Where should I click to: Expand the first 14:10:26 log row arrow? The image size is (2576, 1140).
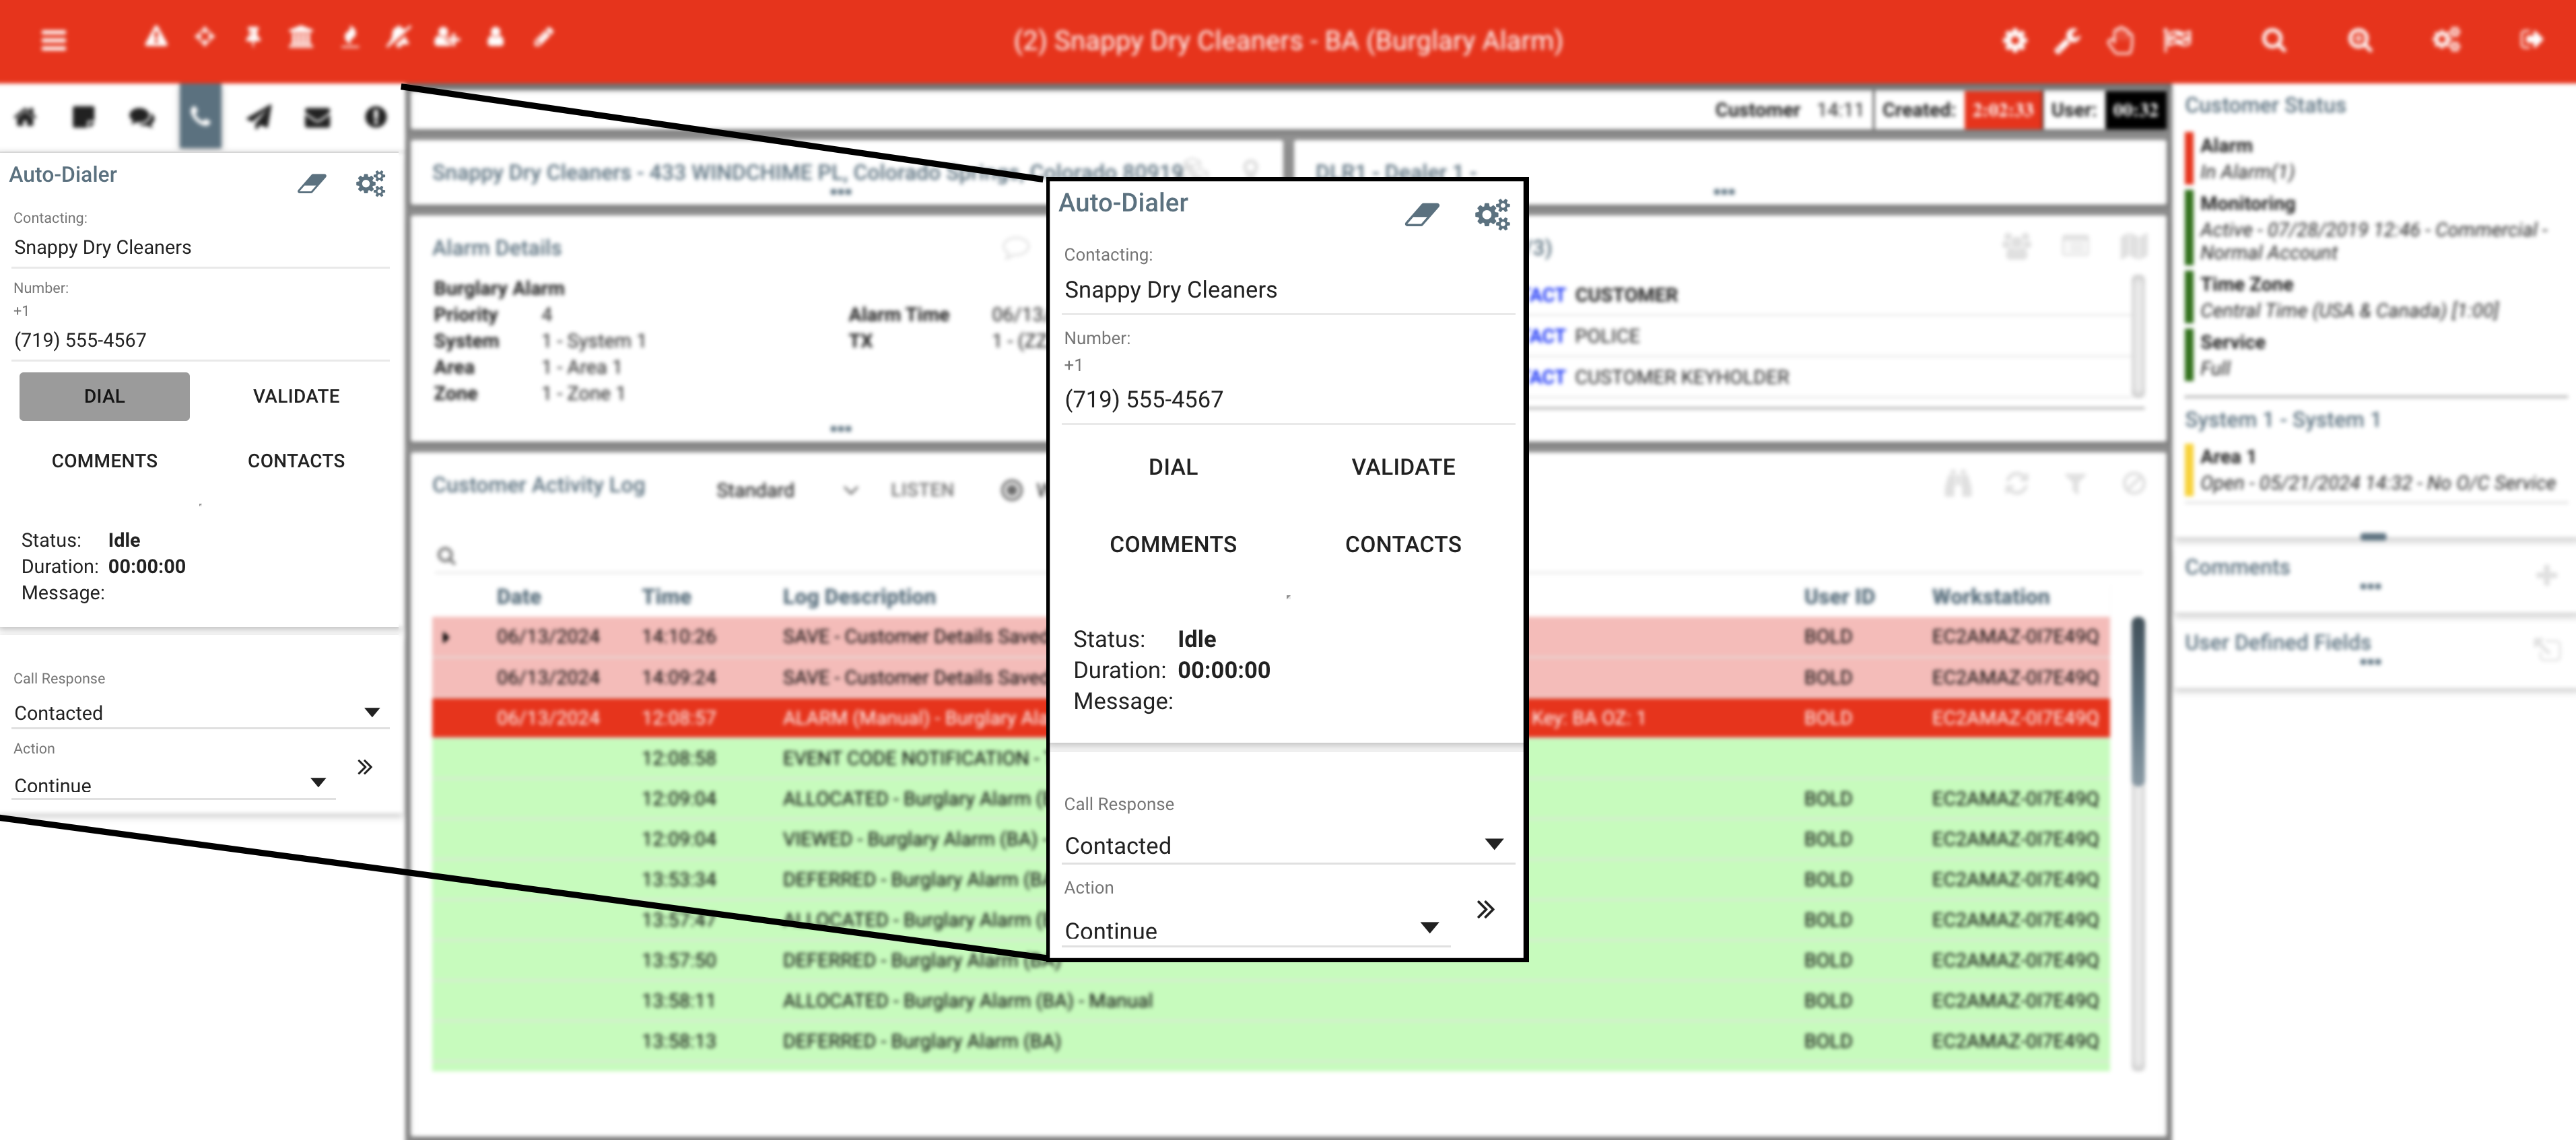(x=446, y=637)
